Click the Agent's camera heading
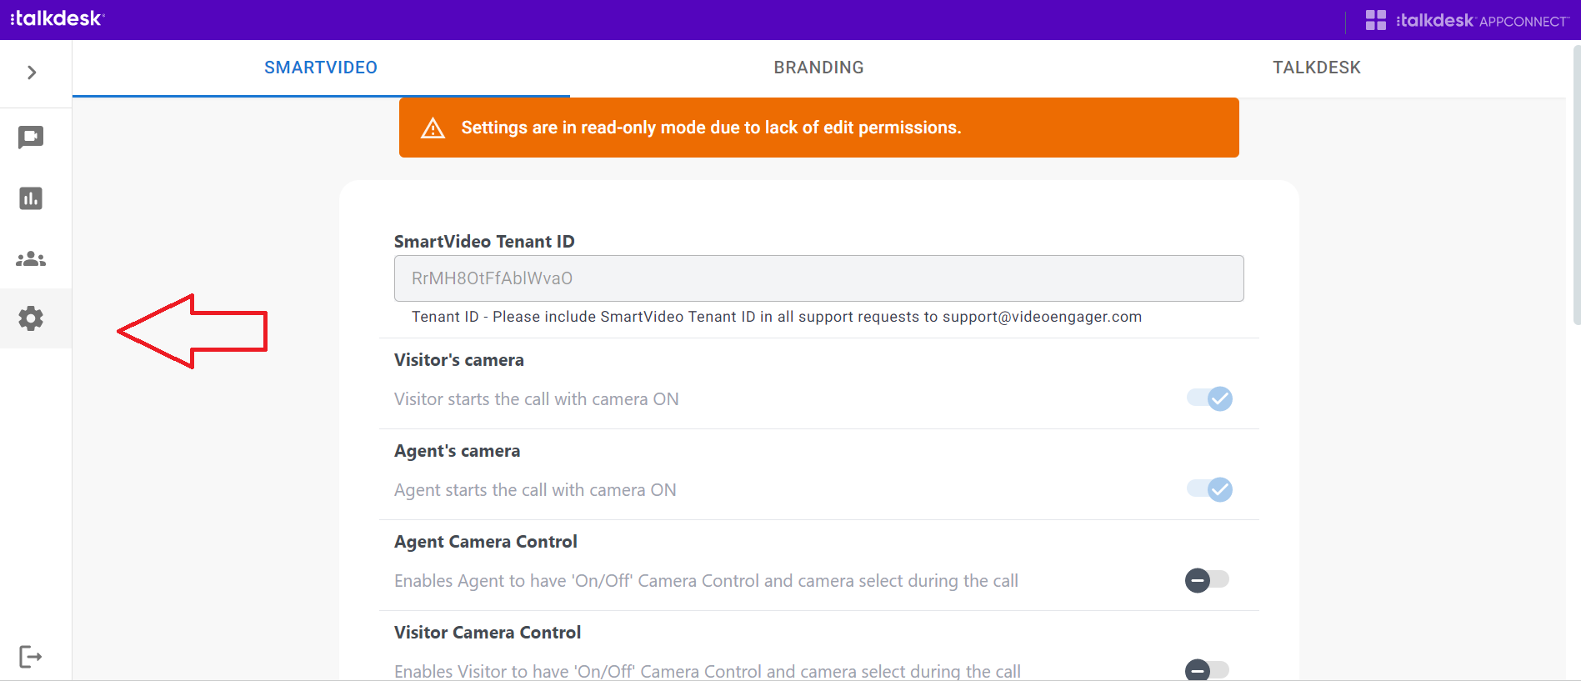The height and width of the screenshot is (686, 1581). point(457,451)
